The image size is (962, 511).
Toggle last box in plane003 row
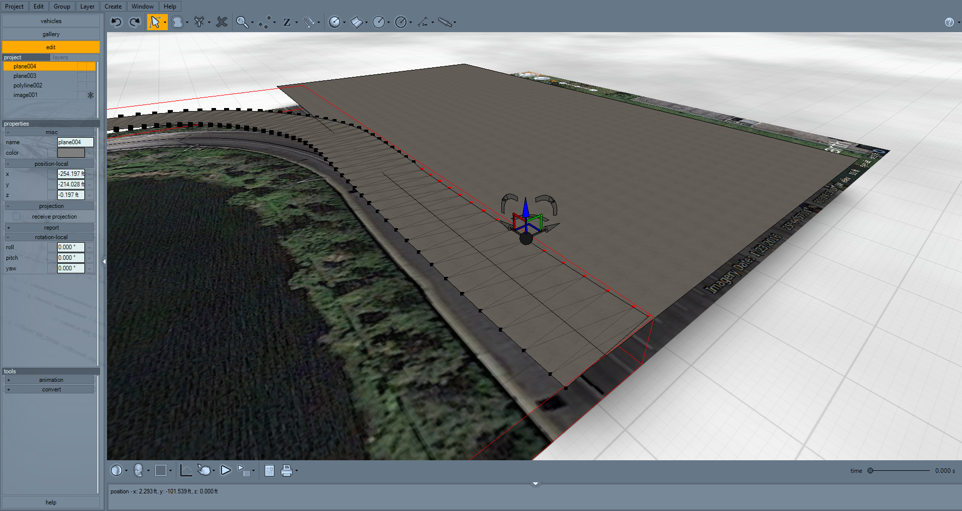90,76
